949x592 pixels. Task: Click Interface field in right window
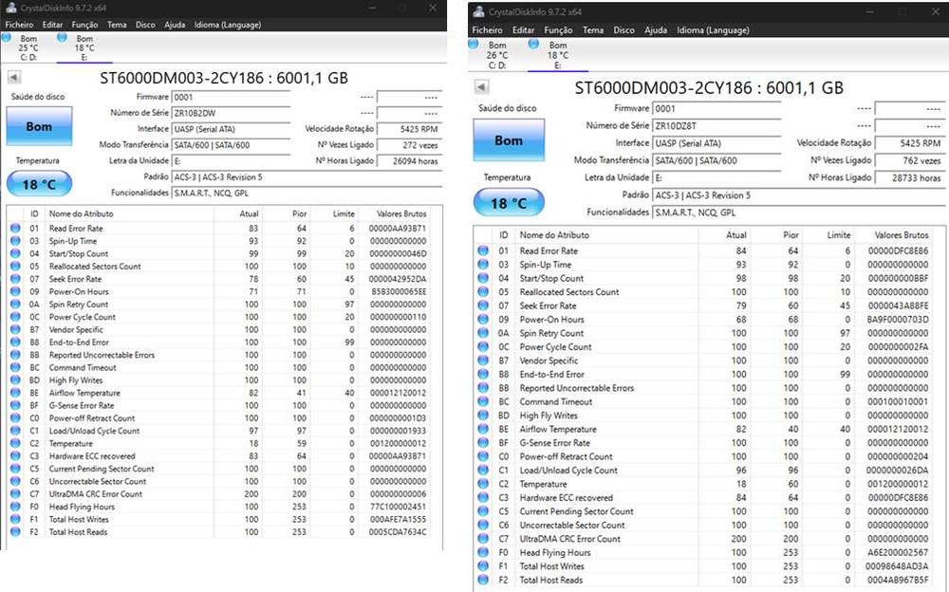716,143
